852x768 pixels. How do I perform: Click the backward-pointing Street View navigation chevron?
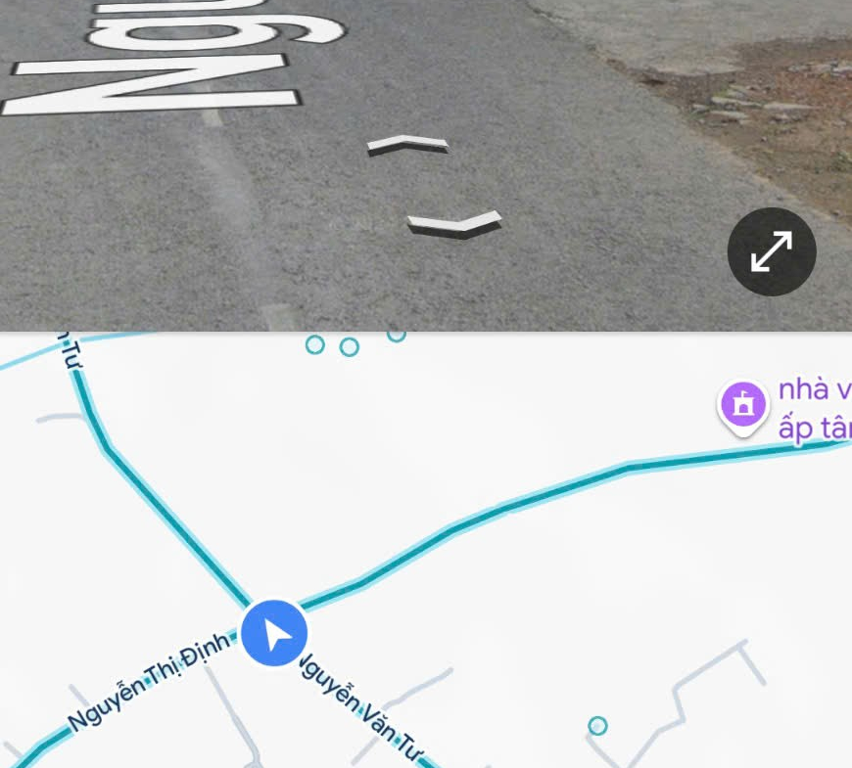pos(455,224)
